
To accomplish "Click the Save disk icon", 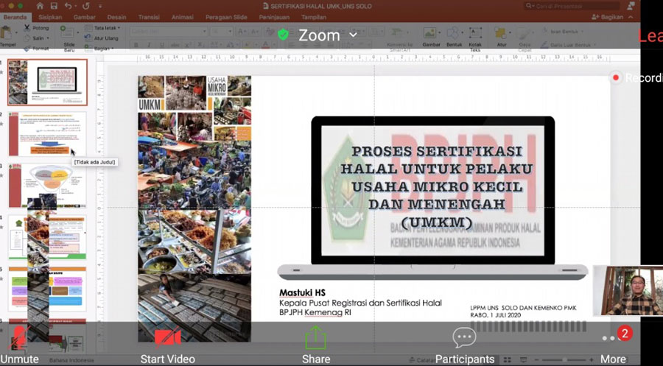I will click(x=54, y=6).
